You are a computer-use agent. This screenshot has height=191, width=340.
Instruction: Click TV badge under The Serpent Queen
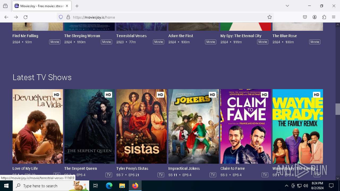109,175
